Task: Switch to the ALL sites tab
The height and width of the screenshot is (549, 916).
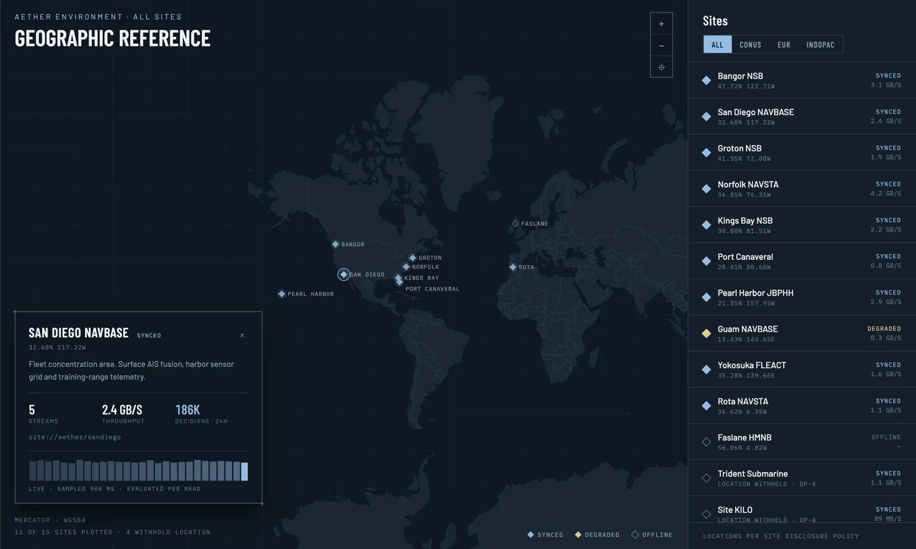Action: coord(717,45)
